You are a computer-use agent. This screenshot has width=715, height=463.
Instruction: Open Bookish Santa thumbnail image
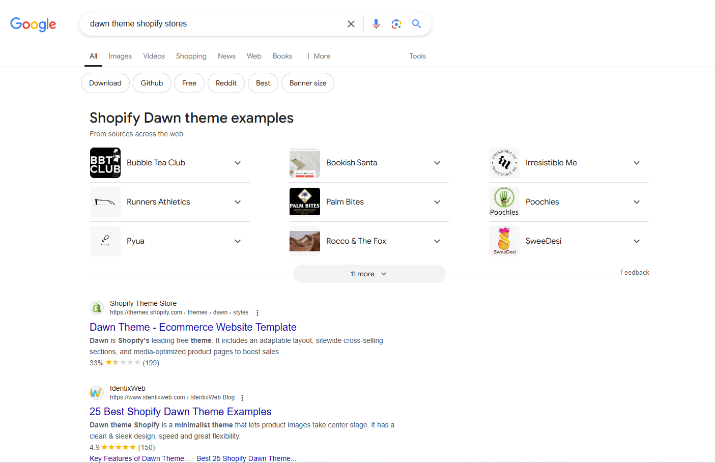point(305,163)
